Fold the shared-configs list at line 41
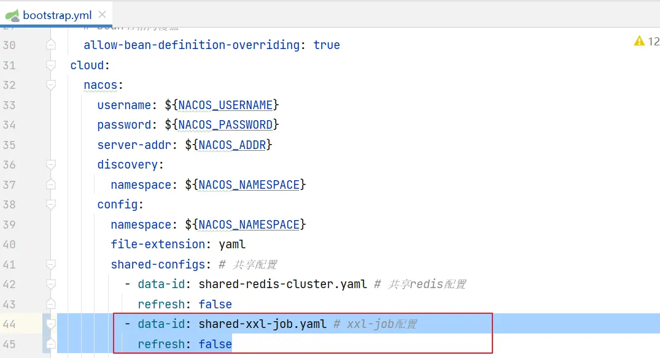 [x=51, y=264]
